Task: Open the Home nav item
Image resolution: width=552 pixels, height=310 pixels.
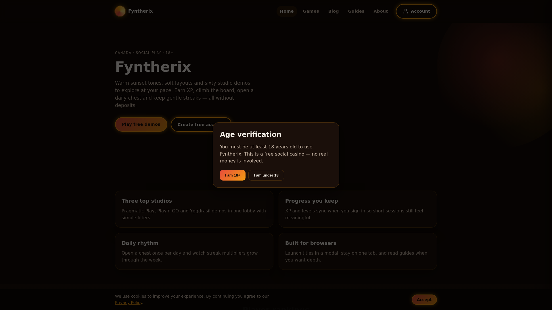Action: (287, 11)
